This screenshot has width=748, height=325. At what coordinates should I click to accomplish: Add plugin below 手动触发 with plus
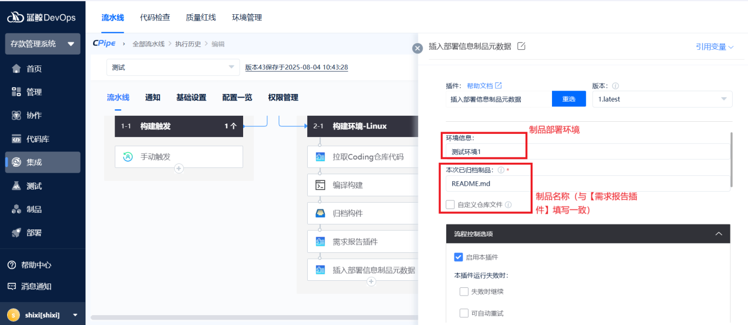[x=179, y=169]
